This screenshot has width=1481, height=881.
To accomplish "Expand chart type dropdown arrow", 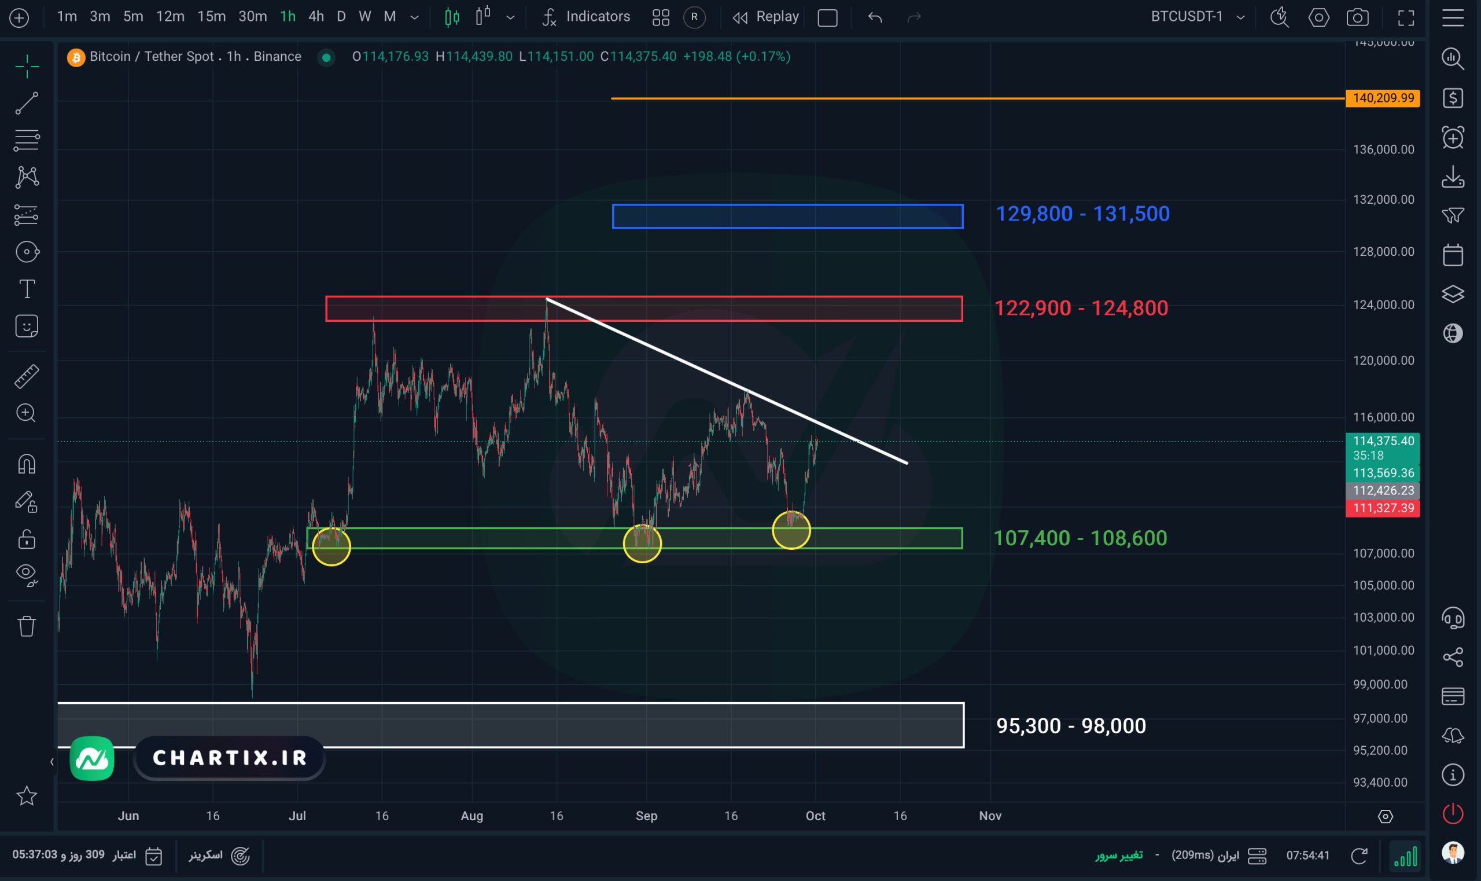I will coord(510,17).
